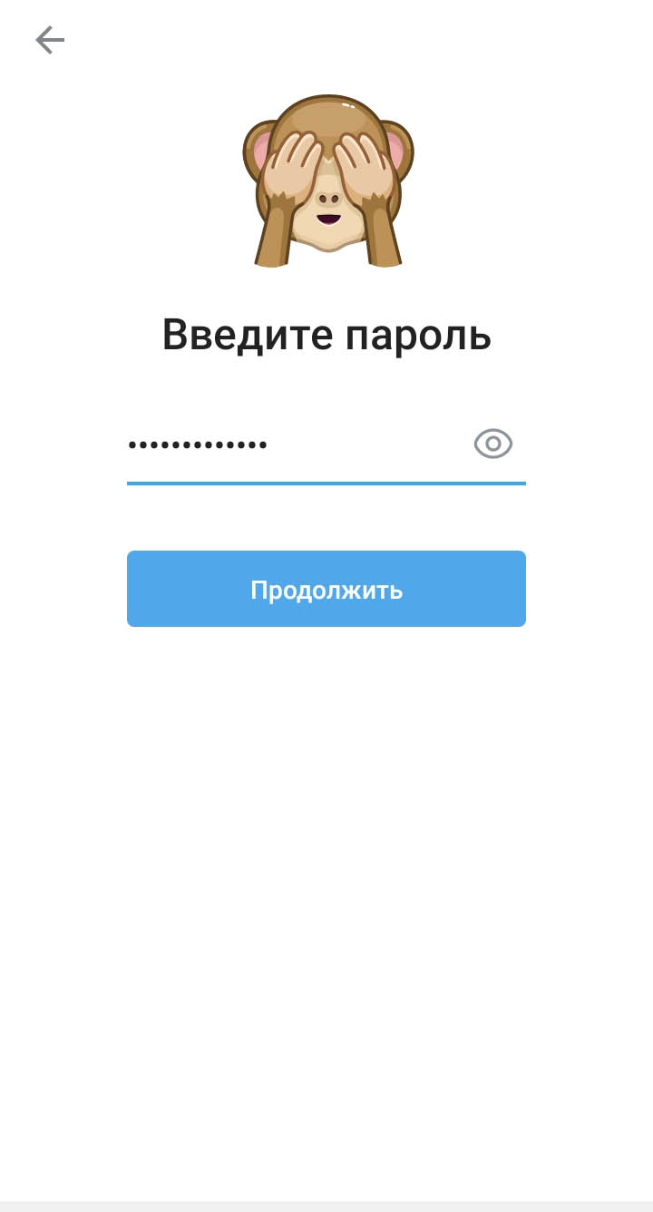The width and height of the screenshot is (653, 1212).
Task: Tap the blue underline of password field
Action: (x=326, y=483)
